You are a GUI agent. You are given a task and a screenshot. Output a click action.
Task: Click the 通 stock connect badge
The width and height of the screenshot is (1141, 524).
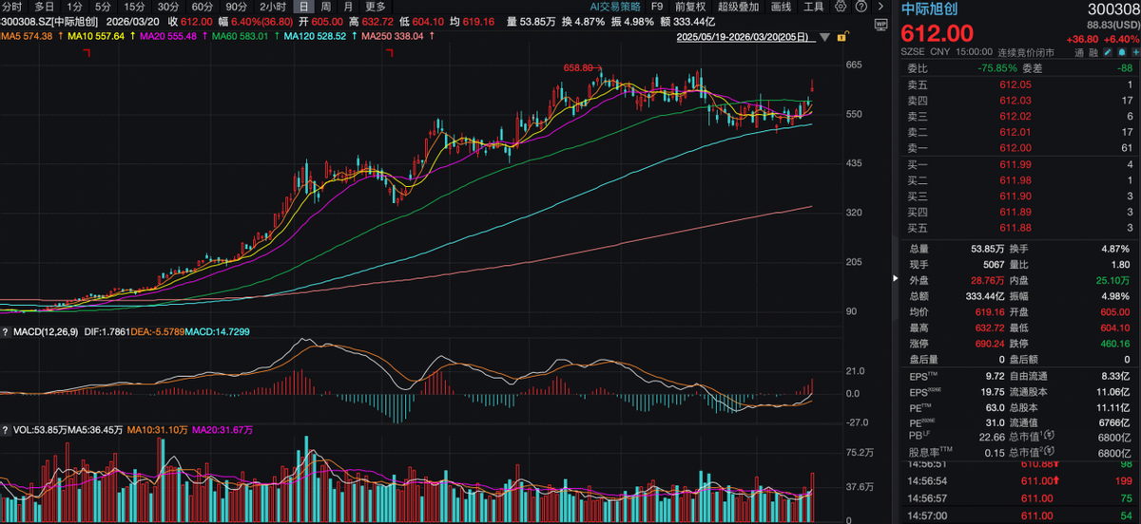pos(1080,53)
